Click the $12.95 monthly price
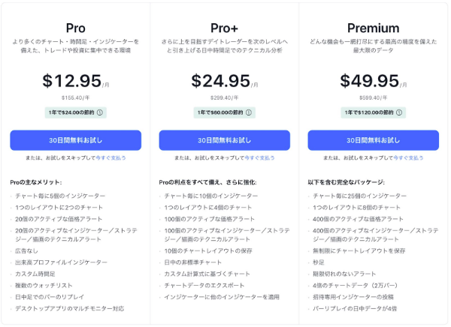 tap(72, 81)
